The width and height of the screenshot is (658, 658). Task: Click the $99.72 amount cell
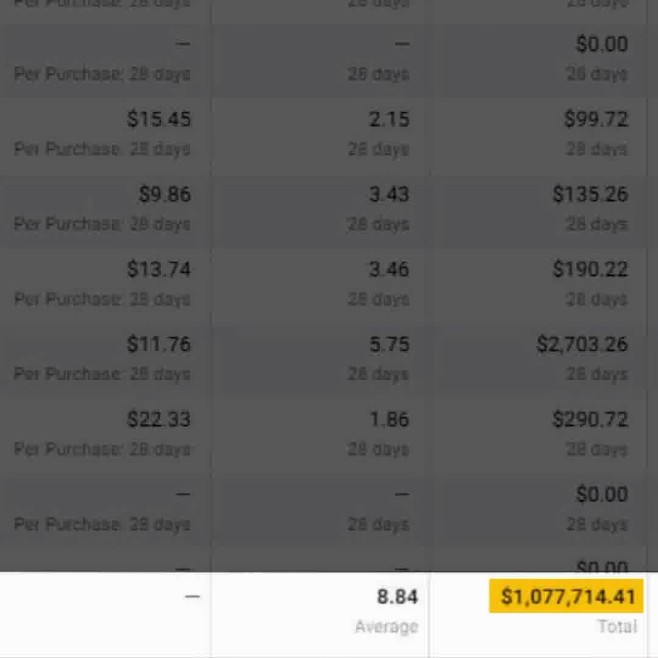[x=596, y=119]
